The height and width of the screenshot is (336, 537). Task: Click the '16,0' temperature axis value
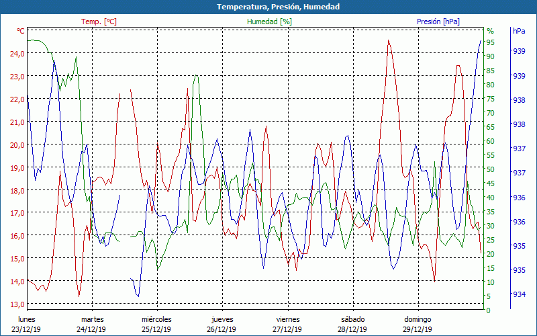click(x=17, y=236)
